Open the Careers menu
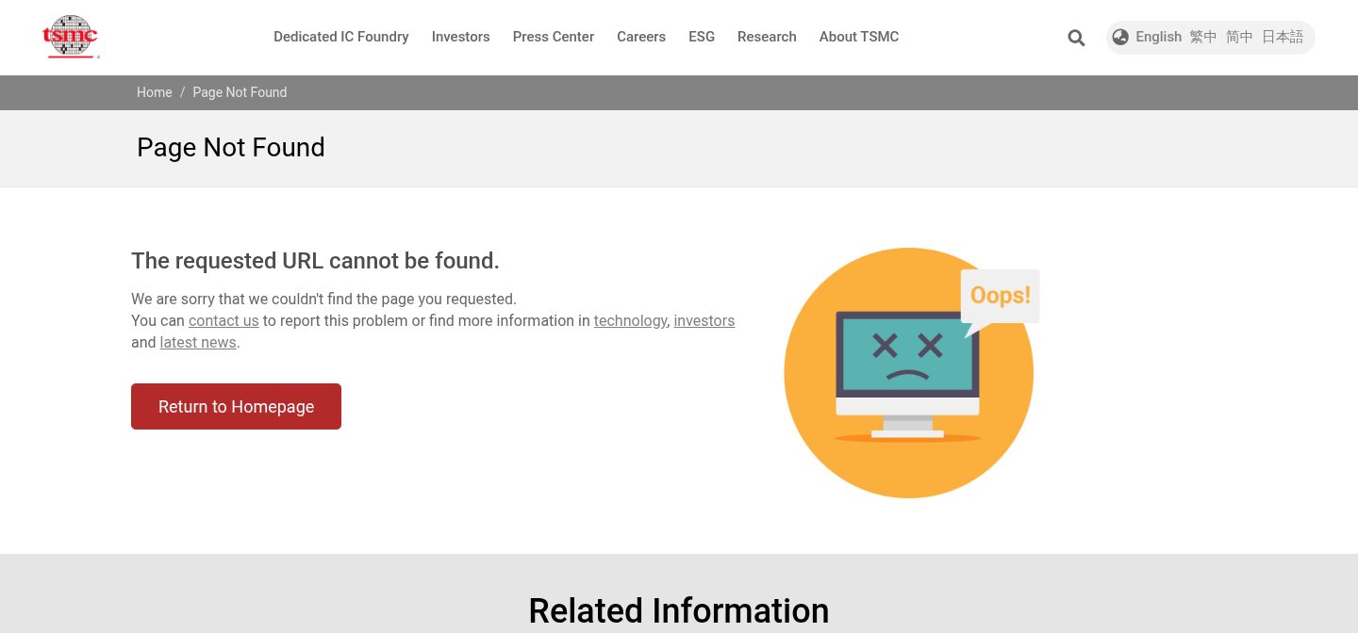1358x633 pixels. tap(641, 37)
